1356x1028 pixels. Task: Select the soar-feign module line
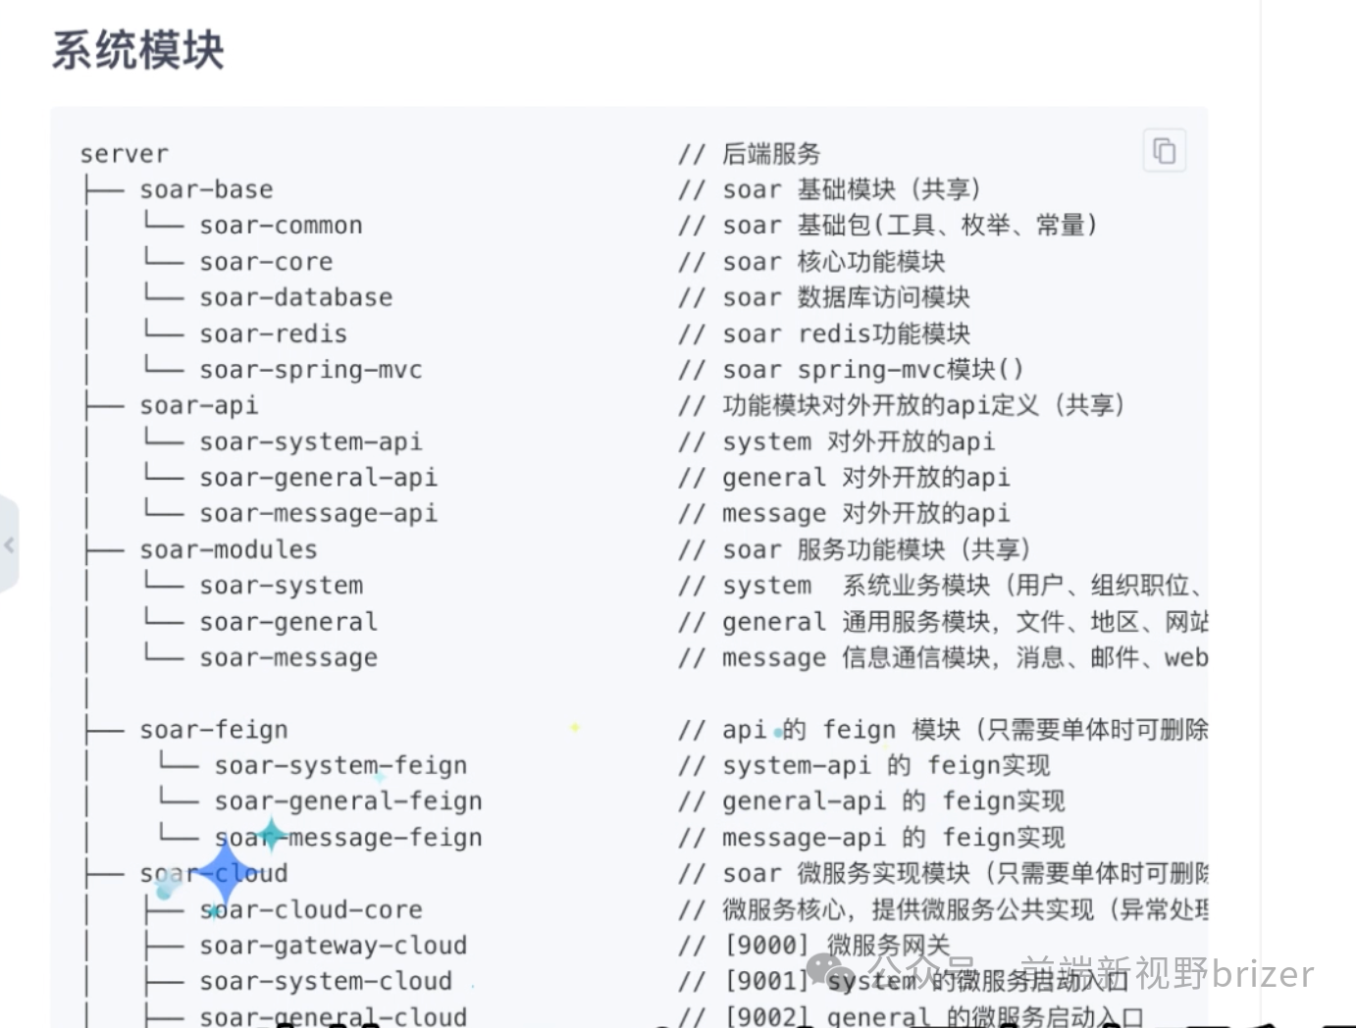coord(213,729)
